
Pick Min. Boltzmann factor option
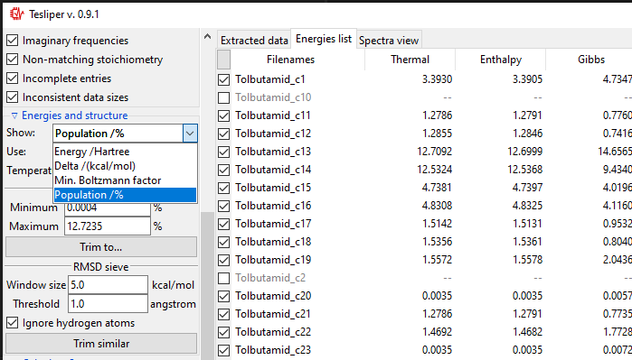(125, 180)
